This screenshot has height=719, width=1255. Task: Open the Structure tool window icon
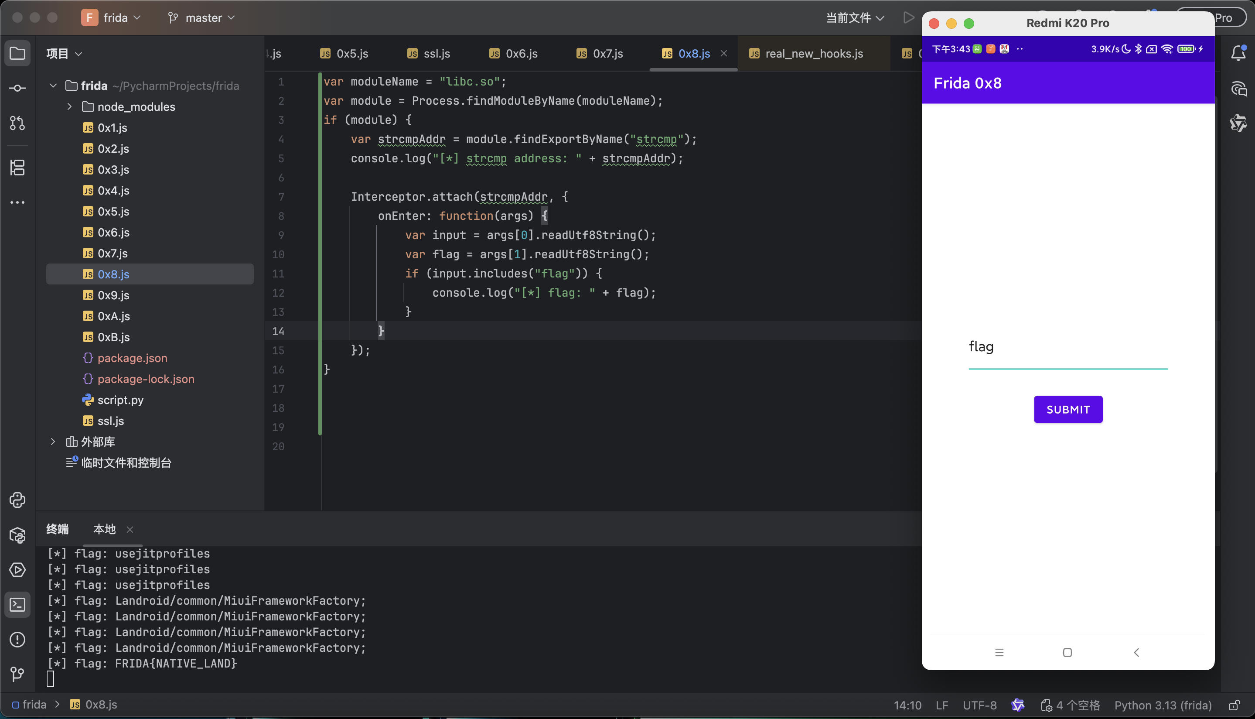(x=17, y=168)
